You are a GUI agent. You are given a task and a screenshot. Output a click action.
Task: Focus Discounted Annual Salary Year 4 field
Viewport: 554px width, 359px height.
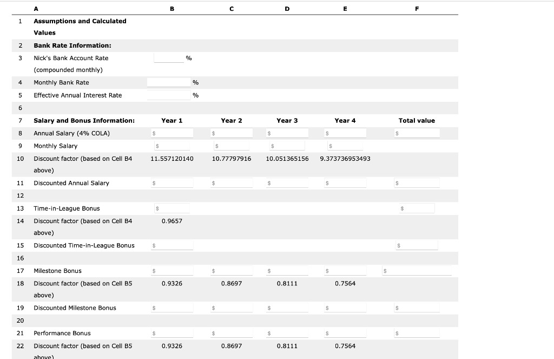(345, 183)
